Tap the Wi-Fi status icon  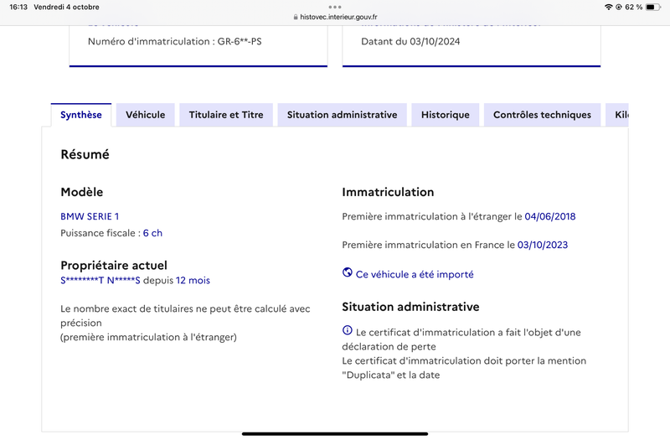tap(609, 7)
